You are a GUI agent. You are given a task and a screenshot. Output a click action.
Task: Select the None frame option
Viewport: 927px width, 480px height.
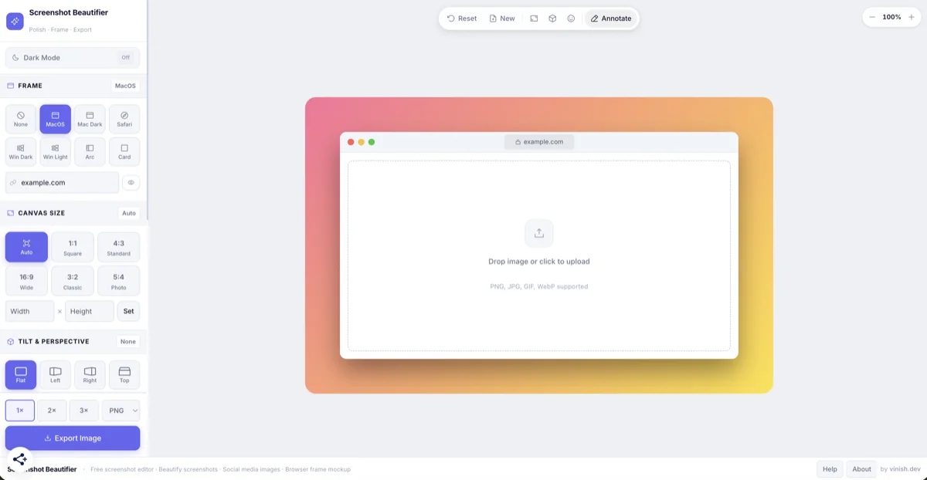click(x=21, y=119)
